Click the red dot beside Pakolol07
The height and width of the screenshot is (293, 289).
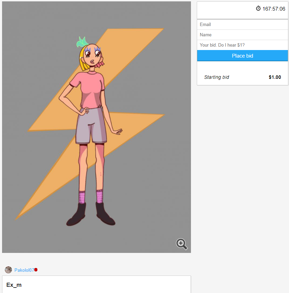point(36,270)
